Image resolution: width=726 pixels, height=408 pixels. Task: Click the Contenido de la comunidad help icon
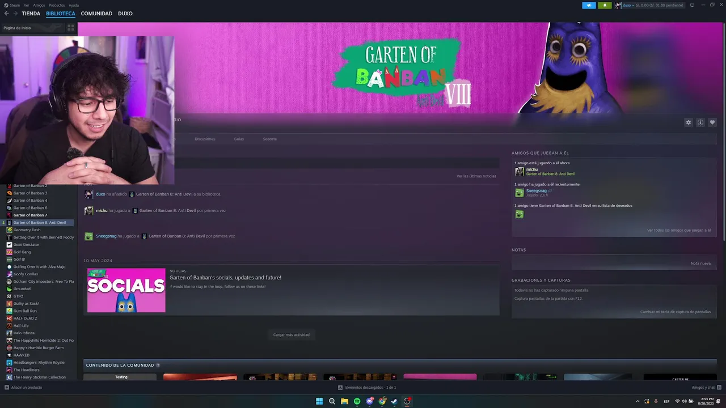point(158,365)
